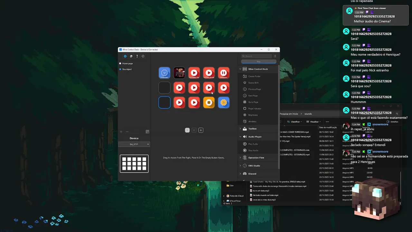The height and width of the screenshot is (232, 412).
Task: Sort by Data de modificação column
Action: pyautogui.click(x=328, y=127)
